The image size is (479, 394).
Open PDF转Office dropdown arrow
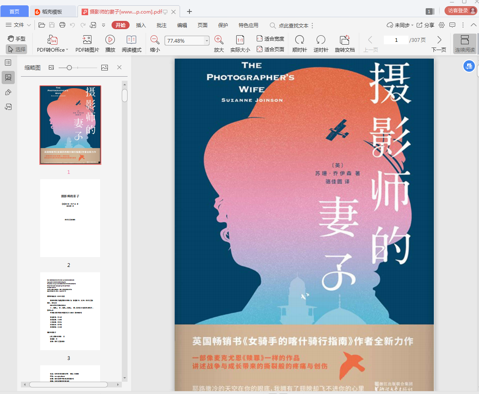pyautogui.click(x=67, y=50)
